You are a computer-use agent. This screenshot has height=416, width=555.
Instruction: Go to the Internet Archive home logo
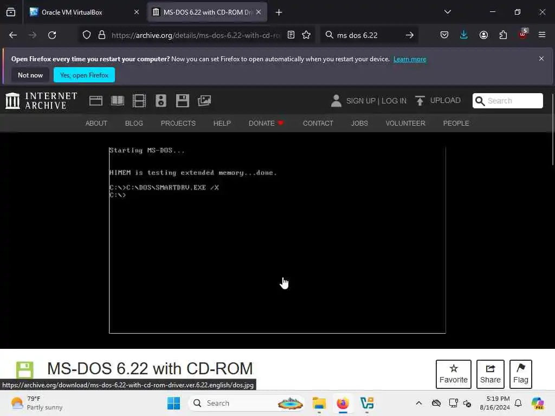41,101
